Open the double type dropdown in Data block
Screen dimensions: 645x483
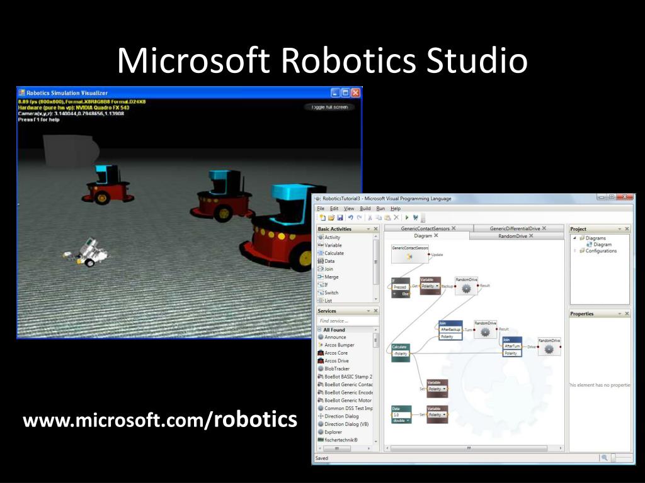pos(408,421)
